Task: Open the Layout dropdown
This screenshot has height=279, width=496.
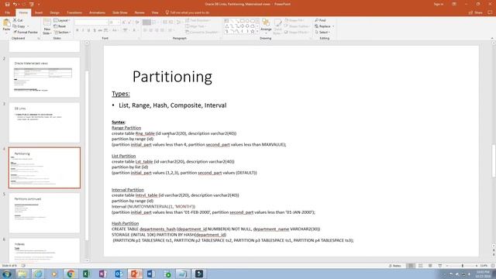Action: pos(62,20)
